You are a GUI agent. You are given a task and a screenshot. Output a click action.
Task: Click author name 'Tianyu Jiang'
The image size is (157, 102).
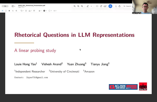pos(99,64)
